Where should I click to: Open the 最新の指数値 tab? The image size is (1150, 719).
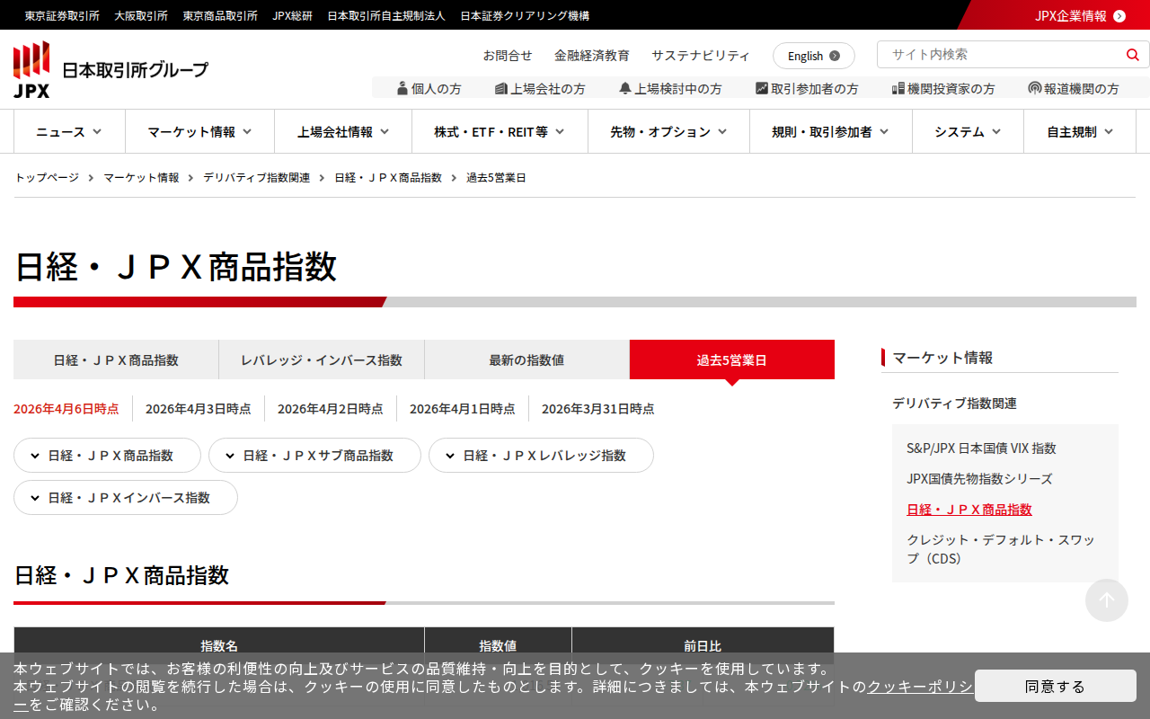[526, 359]
